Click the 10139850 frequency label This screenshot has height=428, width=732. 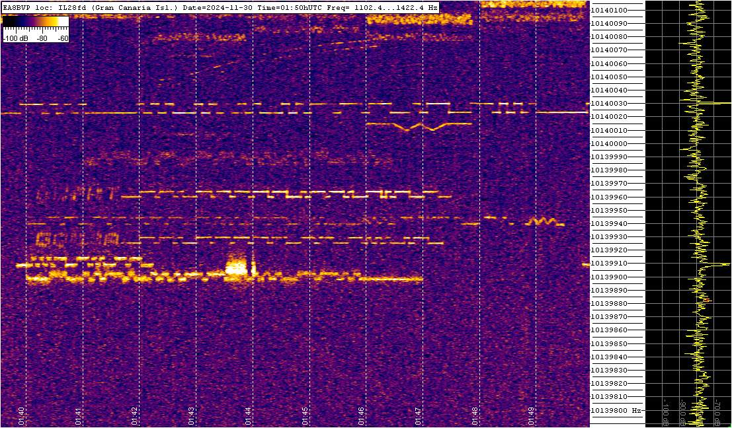pos(609,343)
